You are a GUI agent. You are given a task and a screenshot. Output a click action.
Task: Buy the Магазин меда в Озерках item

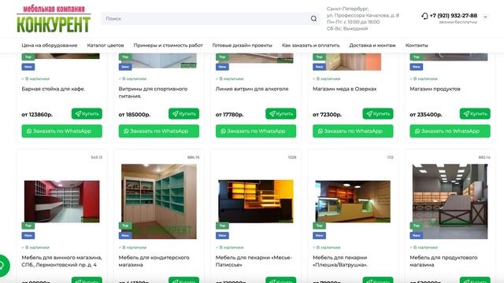pos(378,113)
